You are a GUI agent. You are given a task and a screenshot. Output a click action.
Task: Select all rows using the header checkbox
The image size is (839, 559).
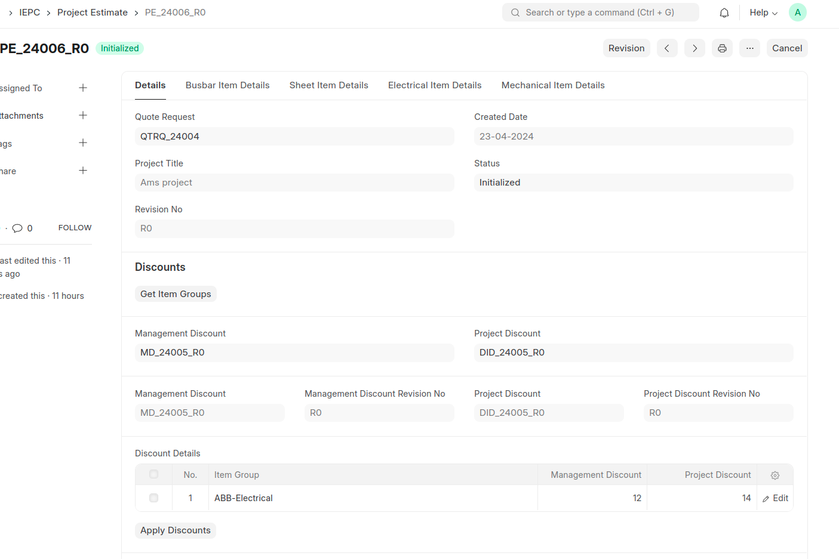pos(153,474)
